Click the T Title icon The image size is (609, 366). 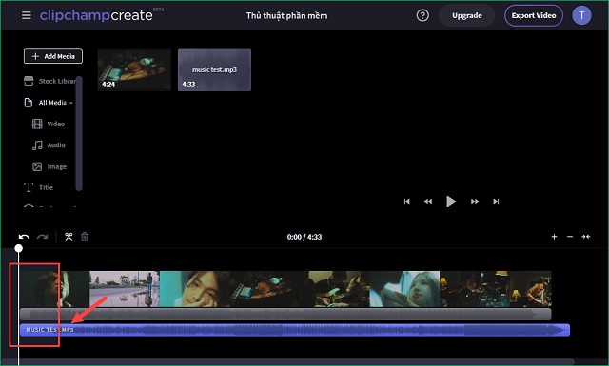pos(29,187)
